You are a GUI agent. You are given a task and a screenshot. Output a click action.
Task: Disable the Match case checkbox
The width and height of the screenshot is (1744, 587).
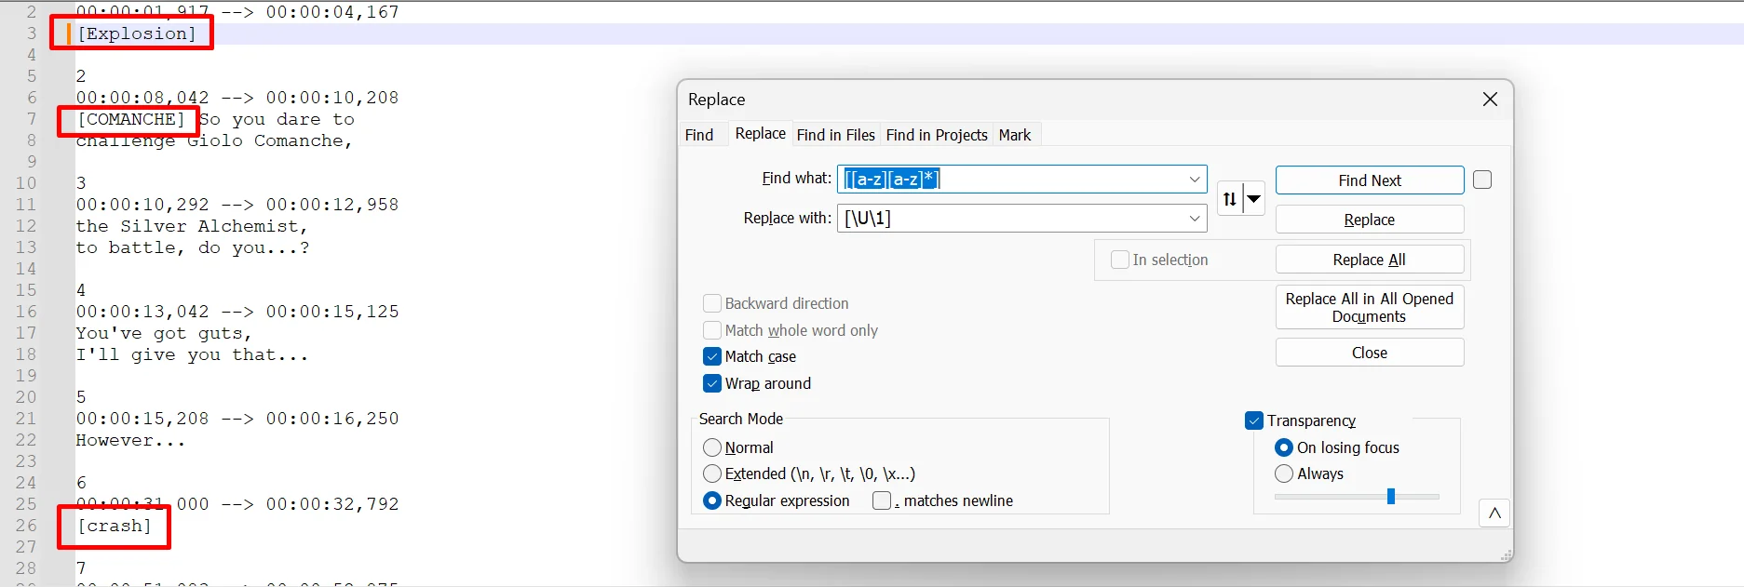(x=712, y=356)
